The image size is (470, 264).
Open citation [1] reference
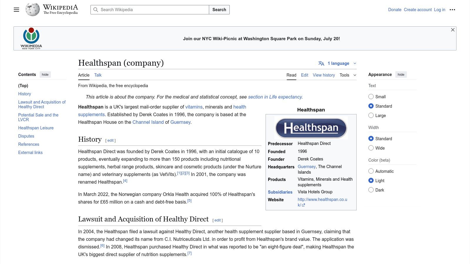[179, 173]
